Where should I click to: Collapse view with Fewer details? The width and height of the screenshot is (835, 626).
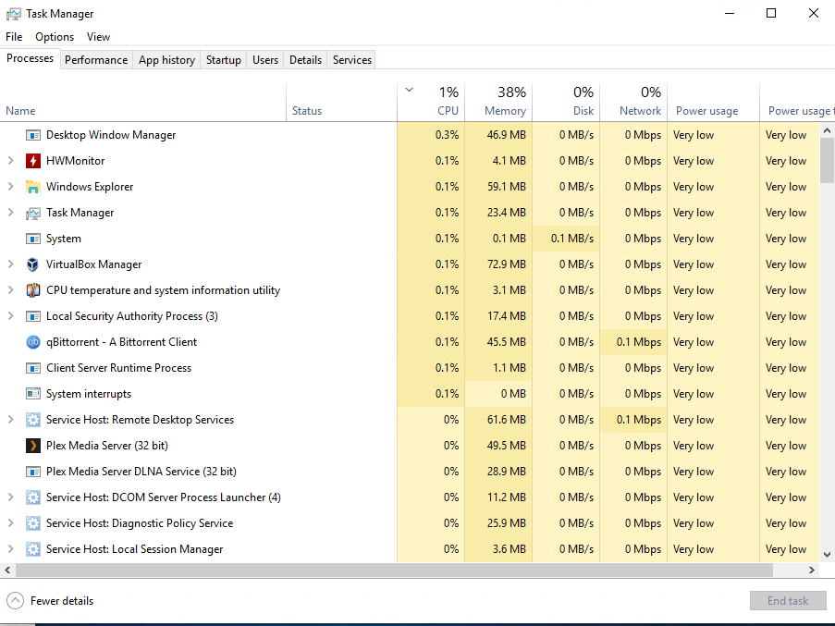pos(51,601)
